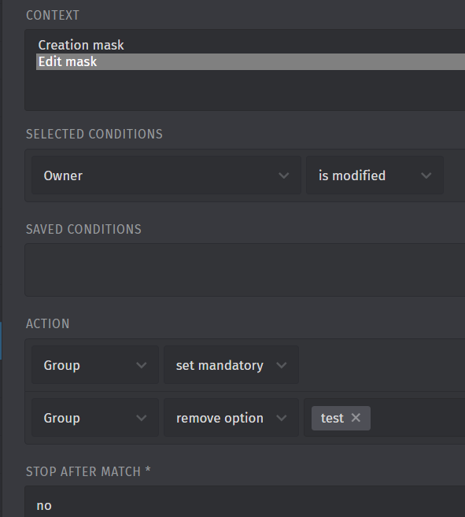
Task: Click the "test" token label
Action: coord(332,418)
